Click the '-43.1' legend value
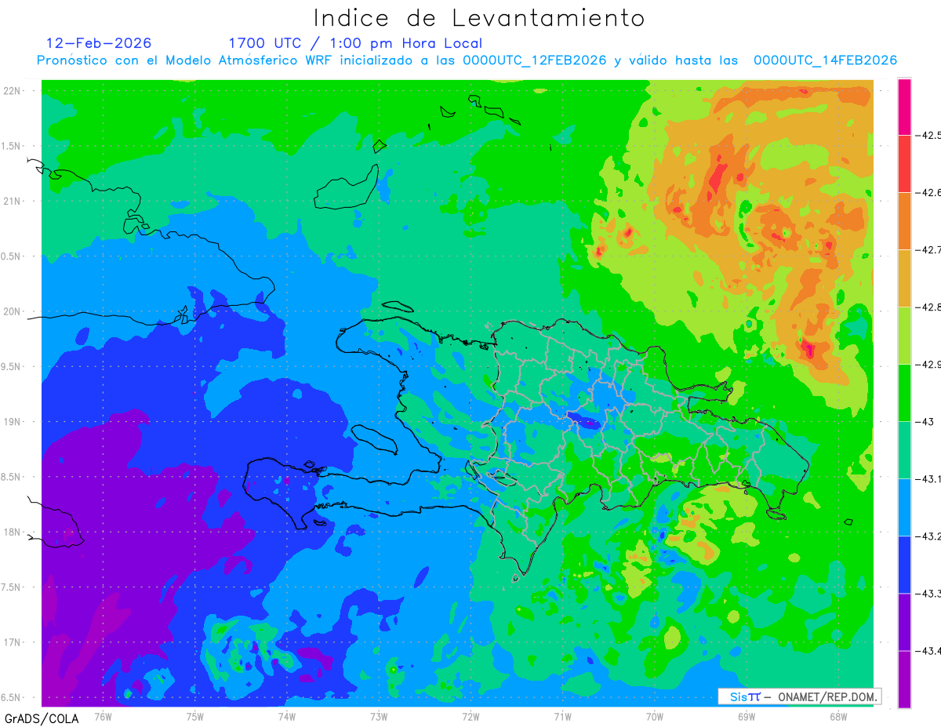 pyautogui.click(x=928, y=479)
